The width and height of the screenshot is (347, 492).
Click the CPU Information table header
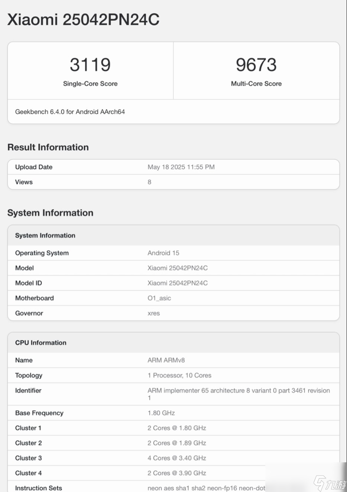pyautogui.click(x=40, y=343)
